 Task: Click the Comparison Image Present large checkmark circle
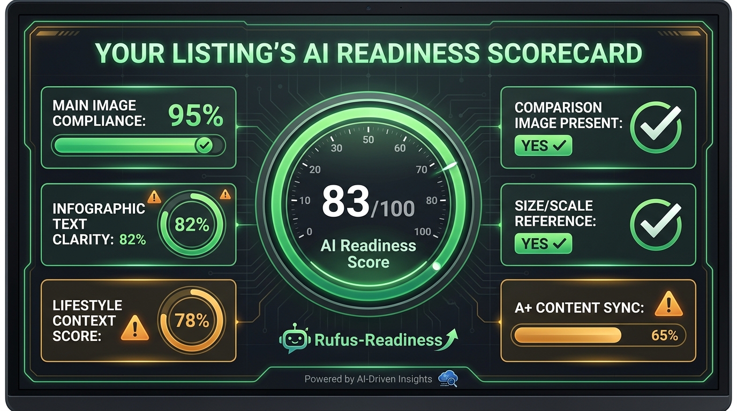click(656, 128)
